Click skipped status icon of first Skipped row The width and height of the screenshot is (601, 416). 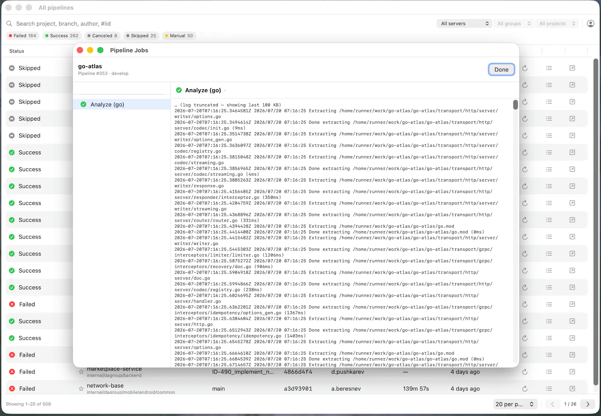click(x=12, y=68)
